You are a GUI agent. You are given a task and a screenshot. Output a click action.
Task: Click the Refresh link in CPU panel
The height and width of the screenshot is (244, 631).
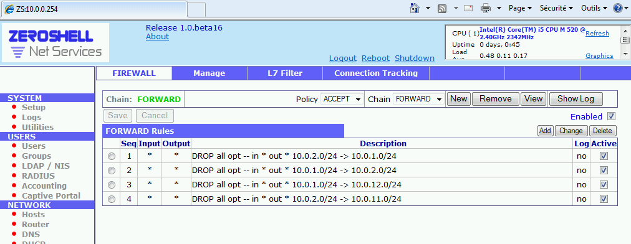(x=597, y=34)
